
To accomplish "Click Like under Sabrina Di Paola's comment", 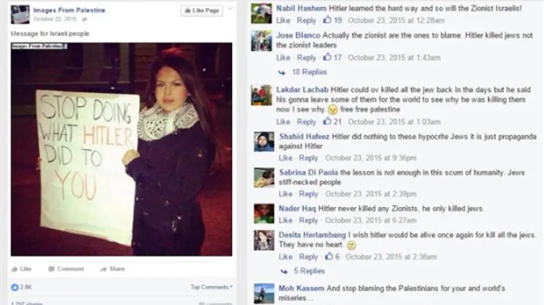I will pyautogui.click(x=286, y=194).
